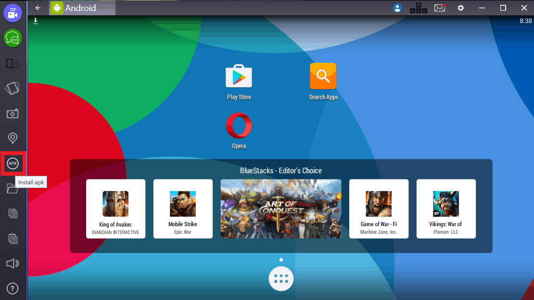Open the user account profile icon
The height and width of the screenshot is (300, 534).
397,8
